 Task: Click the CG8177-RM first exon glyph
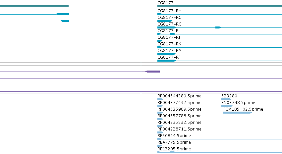click(x=167, y=54)
